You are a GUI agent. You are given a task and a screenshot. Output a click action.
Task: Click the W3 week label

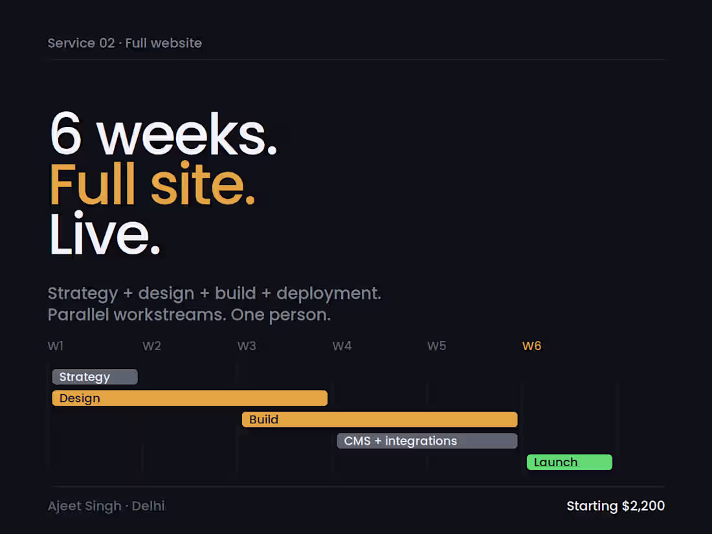247,346
